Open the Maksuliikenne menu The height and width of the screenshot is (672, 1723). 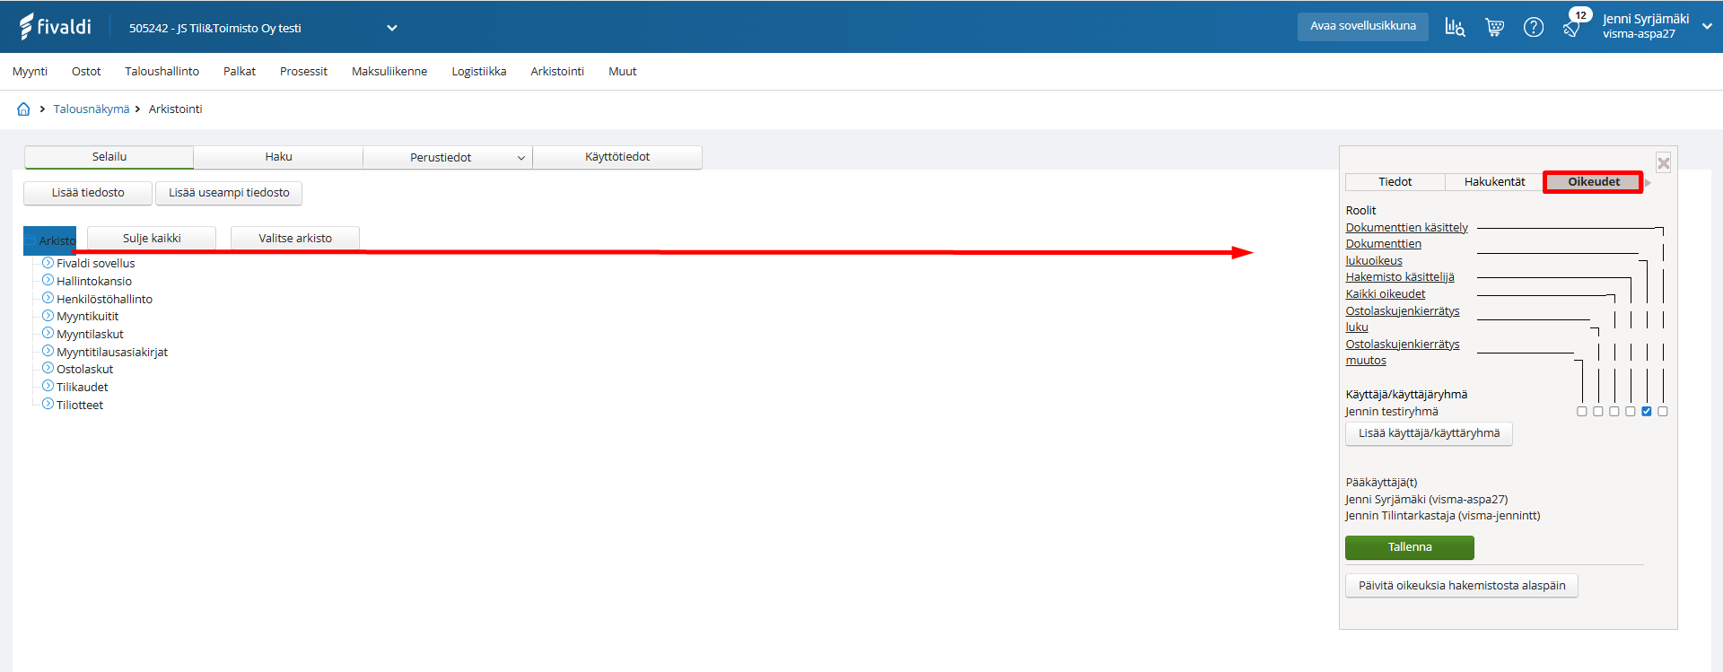pos(389,72)
